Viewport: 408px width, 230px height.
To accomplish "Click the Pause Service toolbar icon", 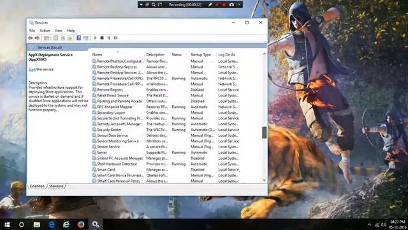I will pos(109,38).
